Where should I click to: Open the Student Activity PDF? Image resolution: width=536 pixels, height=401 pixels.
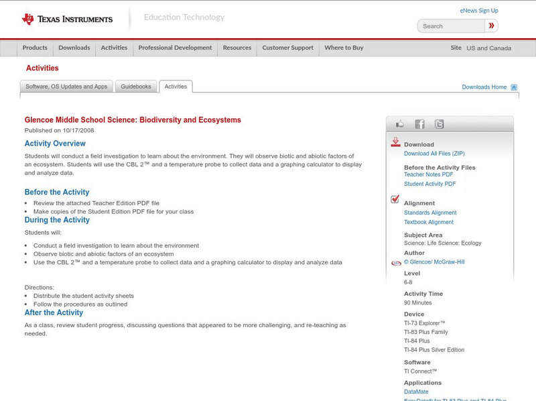click(x=429, y=184)
